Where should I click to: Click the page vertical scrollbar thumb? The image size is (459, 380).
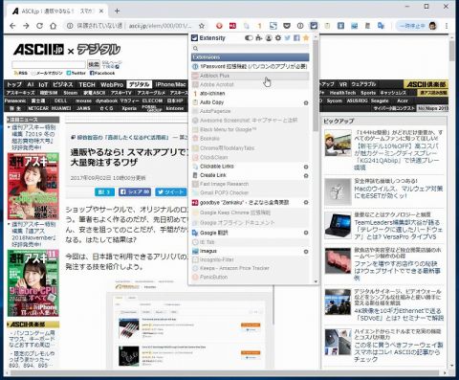[x=452, y=51]
